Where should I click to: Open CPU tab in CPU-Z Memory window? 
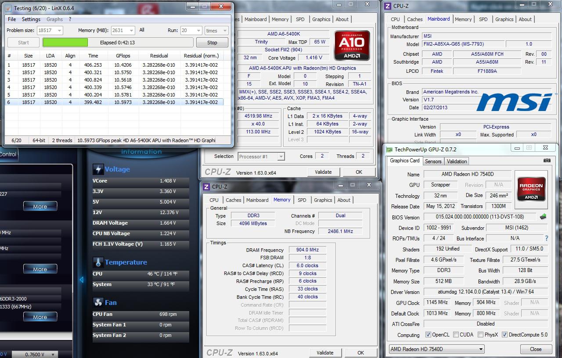[x=214, y=200]
